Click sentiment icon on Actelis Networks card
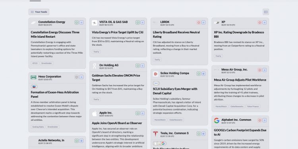Image resolution: width=298 pixels, height=149 pixels. [77, 141]
